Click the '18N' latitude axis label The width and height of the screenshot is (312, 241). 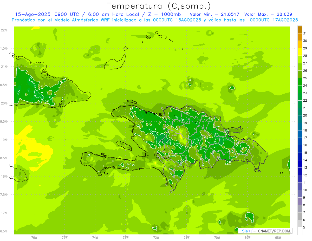pyautogui.click(x=4, y=176)
